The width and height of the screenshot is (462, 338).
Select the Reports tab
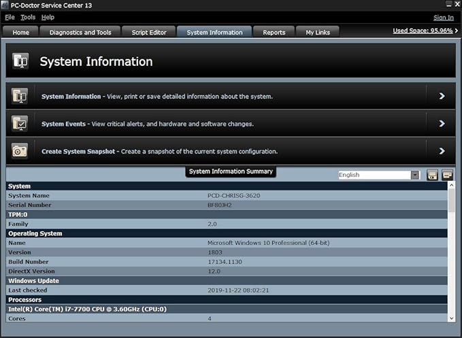[274, 32]
